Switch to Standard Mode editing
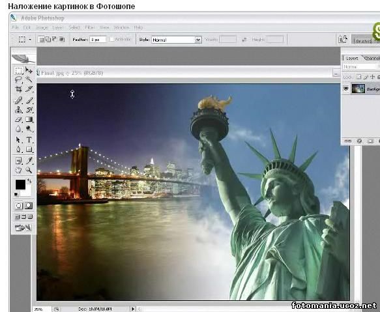Image resolution: width=380 pixels, height=312 pixels. [x=19, y=206]
